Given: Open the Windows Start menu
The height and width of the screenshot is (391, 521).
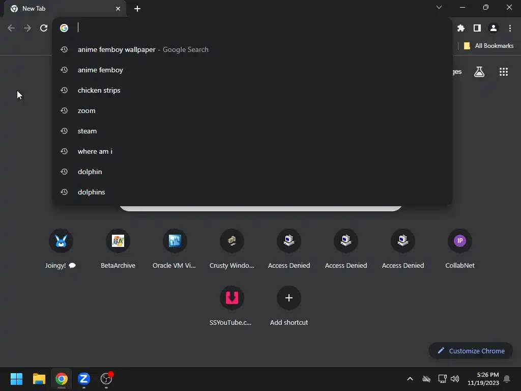Looking at the screenshot, I should click(x=16, y=379).
